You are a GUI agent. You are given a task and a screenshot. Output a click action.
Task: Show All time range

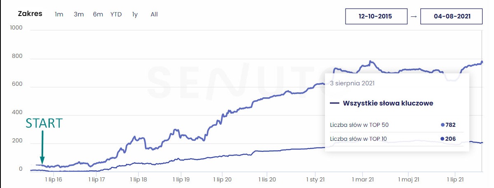pyautogui.click(x=154, y=14)
